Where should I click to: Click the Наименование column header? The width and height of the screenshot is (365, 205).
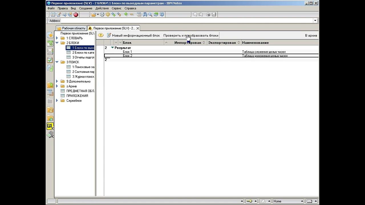pyautogui.click(x=280, y=43)
